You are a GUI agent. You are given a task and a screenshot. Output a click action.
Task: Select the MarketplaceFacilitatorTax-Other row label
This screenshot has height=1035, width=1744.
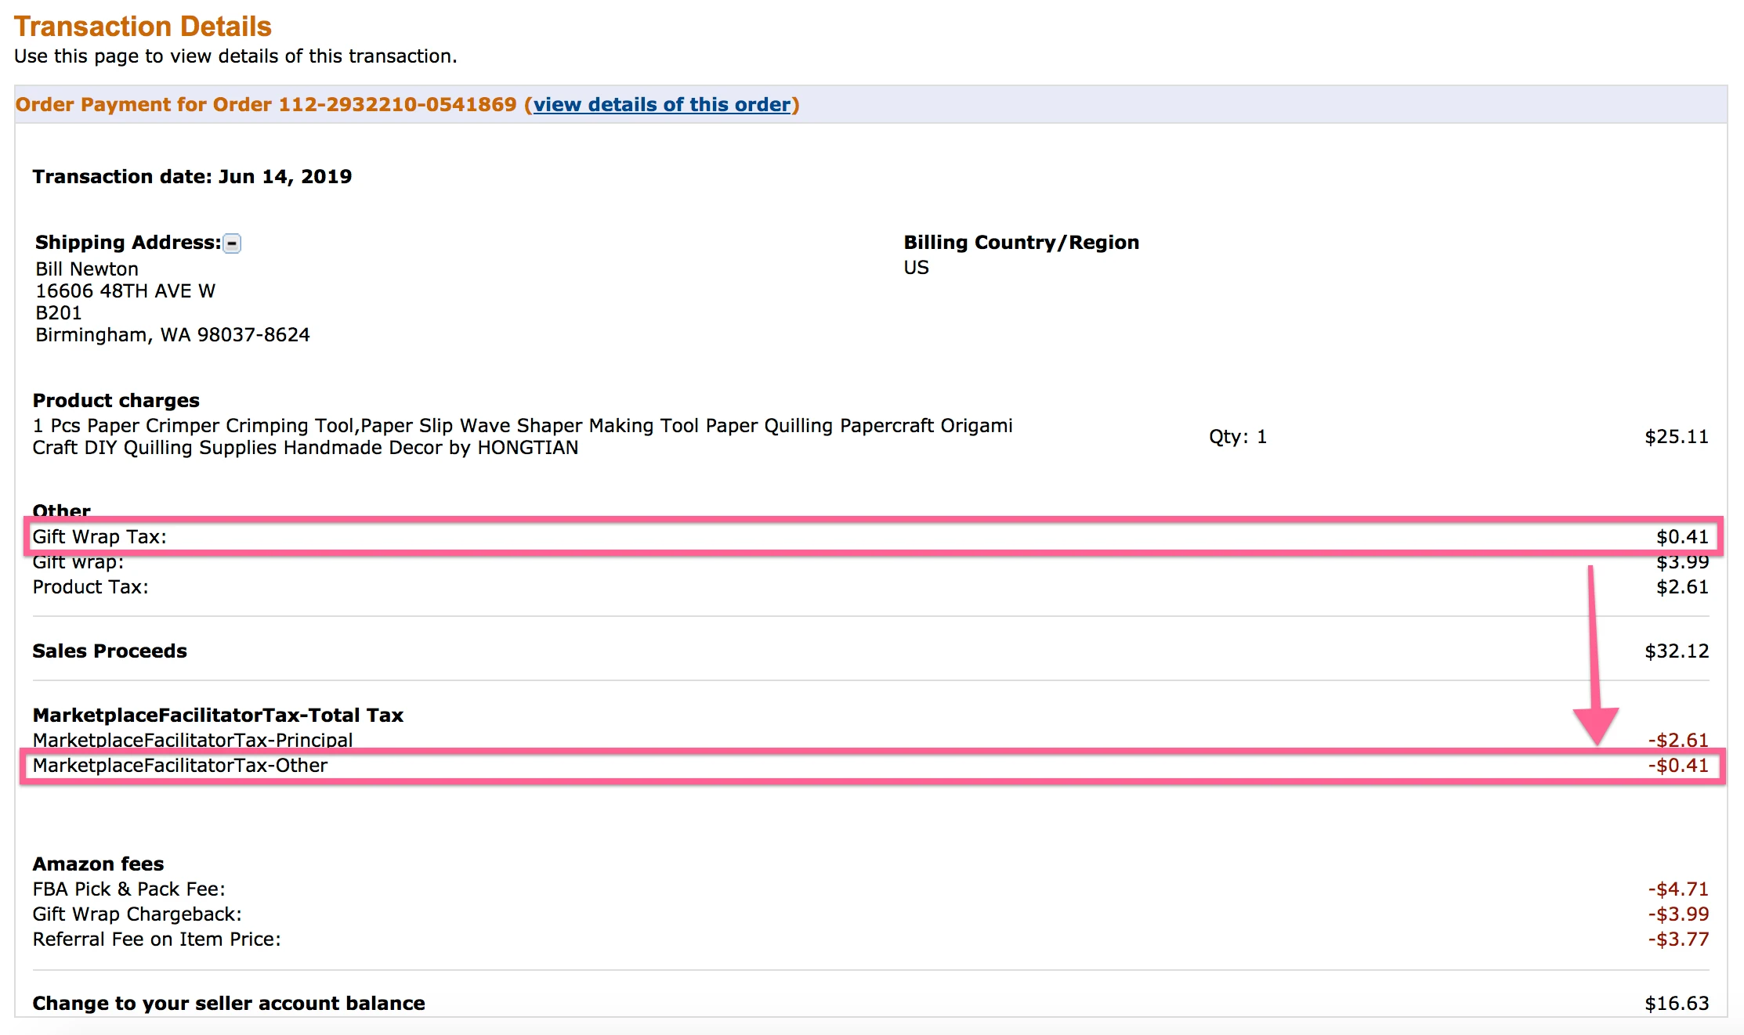[x=180, y=766]
